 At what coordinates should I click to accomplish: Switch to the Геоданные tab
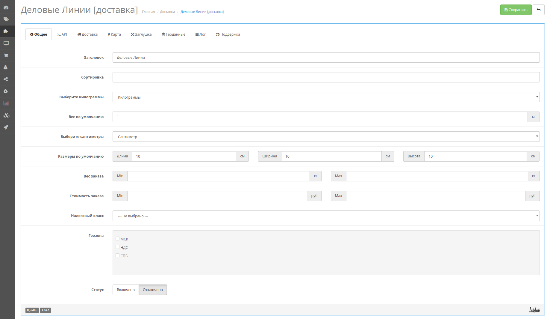(x=174, y=34)
